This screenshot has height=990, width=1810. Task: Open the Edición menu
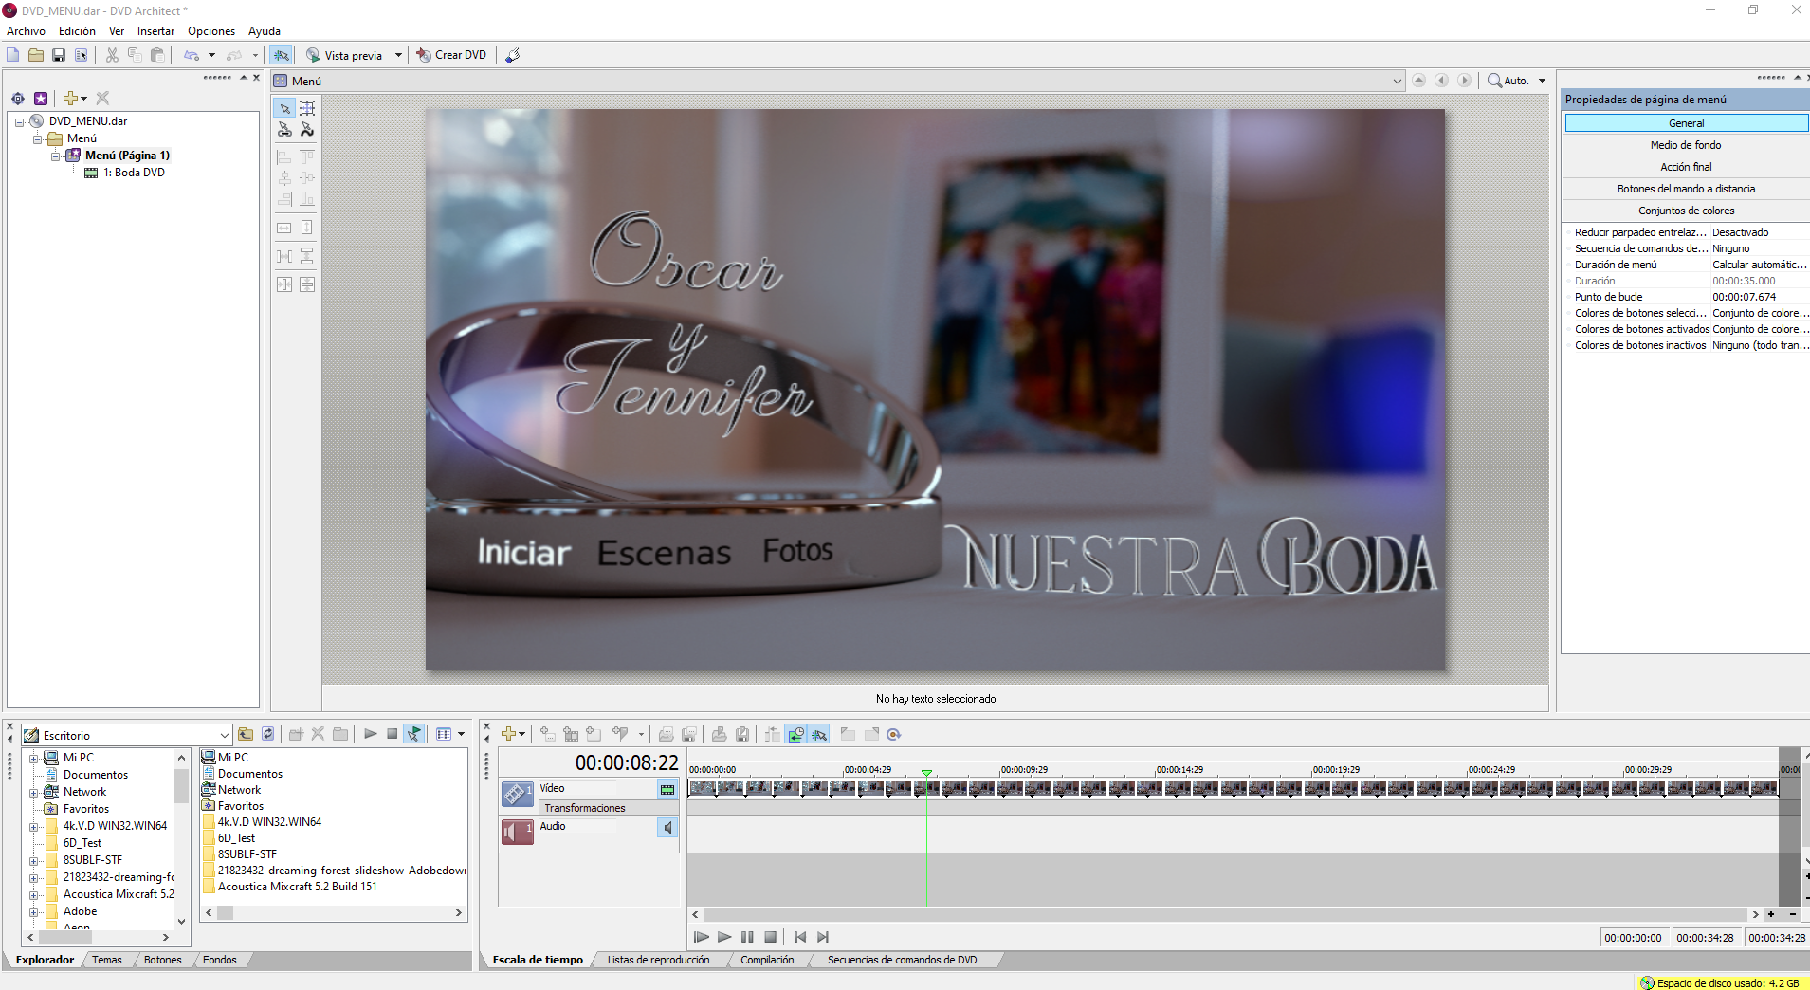(77, 31)
